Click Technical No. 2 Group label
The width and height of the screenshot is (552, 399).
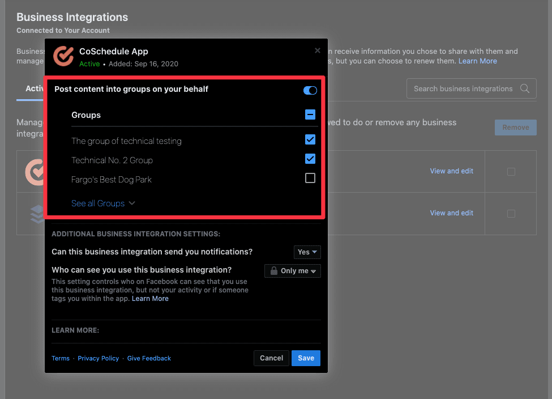pos(112,160)
